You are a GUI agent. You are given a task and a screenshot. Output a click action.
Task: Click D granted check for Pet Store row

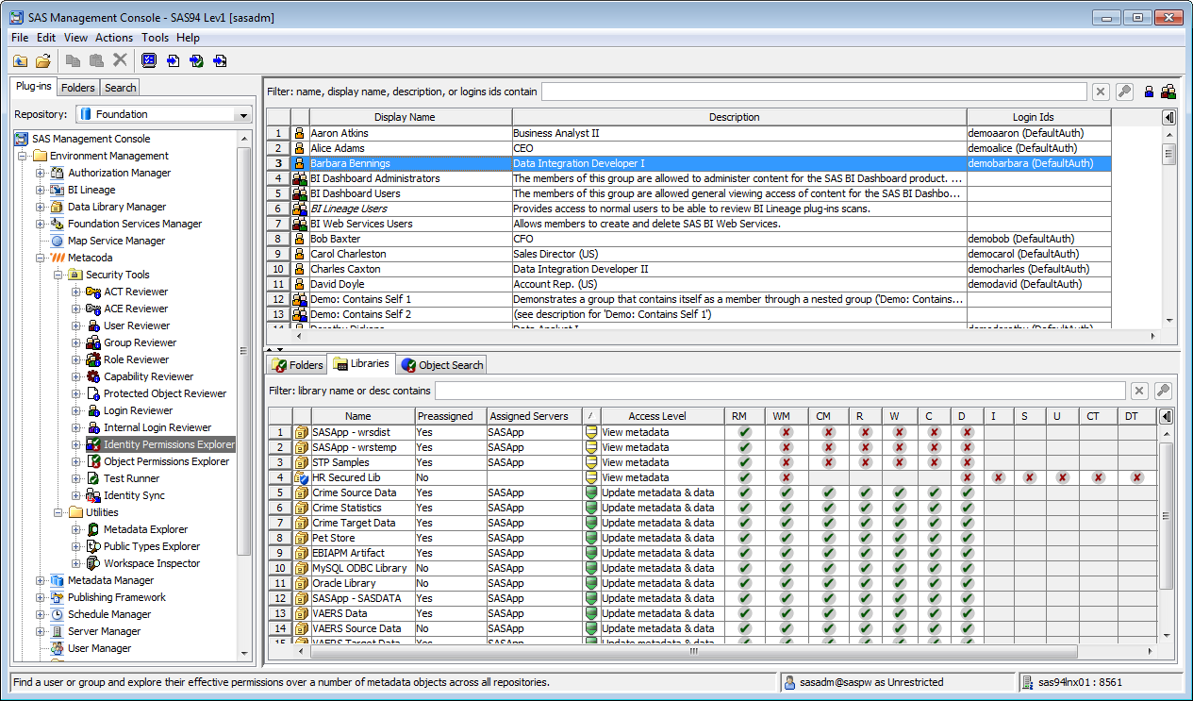point(967,538)
